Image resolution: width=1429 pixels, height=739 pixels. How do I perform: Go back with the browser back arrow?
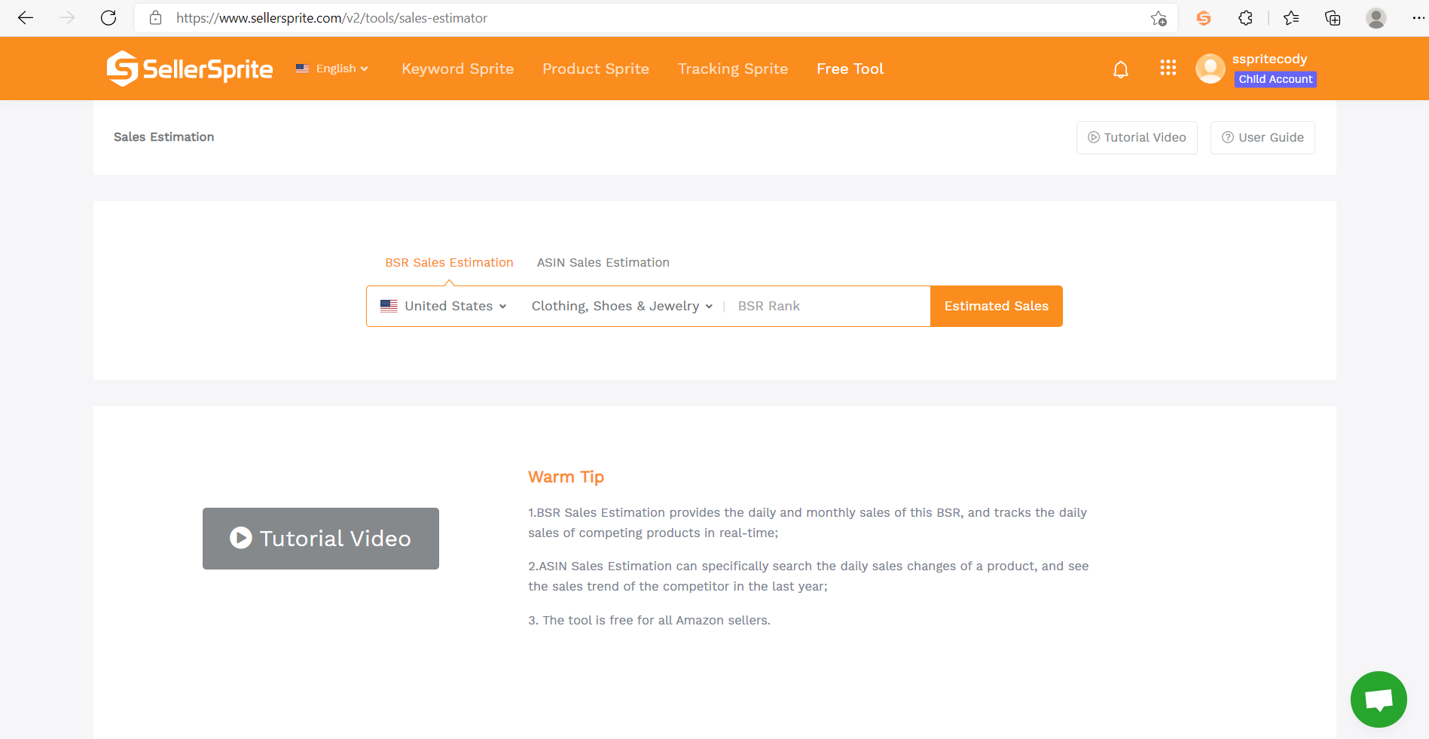(x=26, y=18)
